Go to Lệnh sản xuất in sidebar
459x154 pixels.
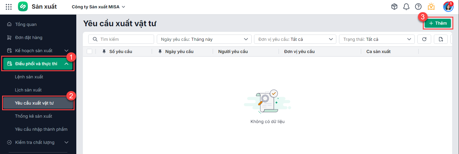tap(29, 77)
